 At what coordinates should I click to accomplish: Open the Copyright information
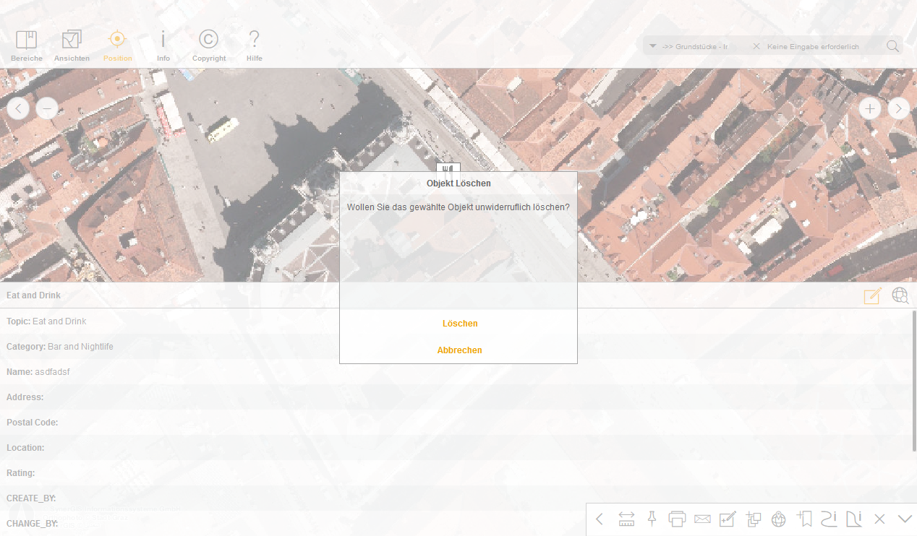tap(208, 46)
